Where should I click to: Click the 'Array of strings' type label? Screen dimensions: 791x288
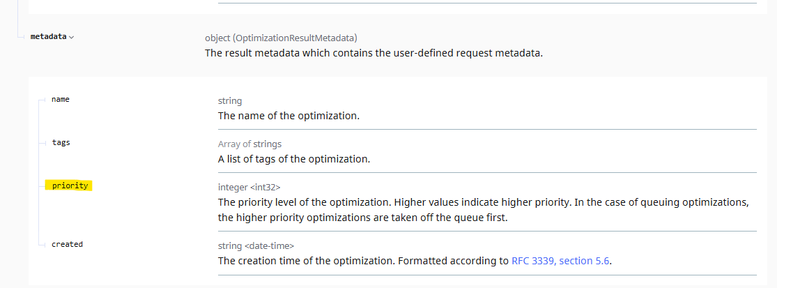click(249, 144)
